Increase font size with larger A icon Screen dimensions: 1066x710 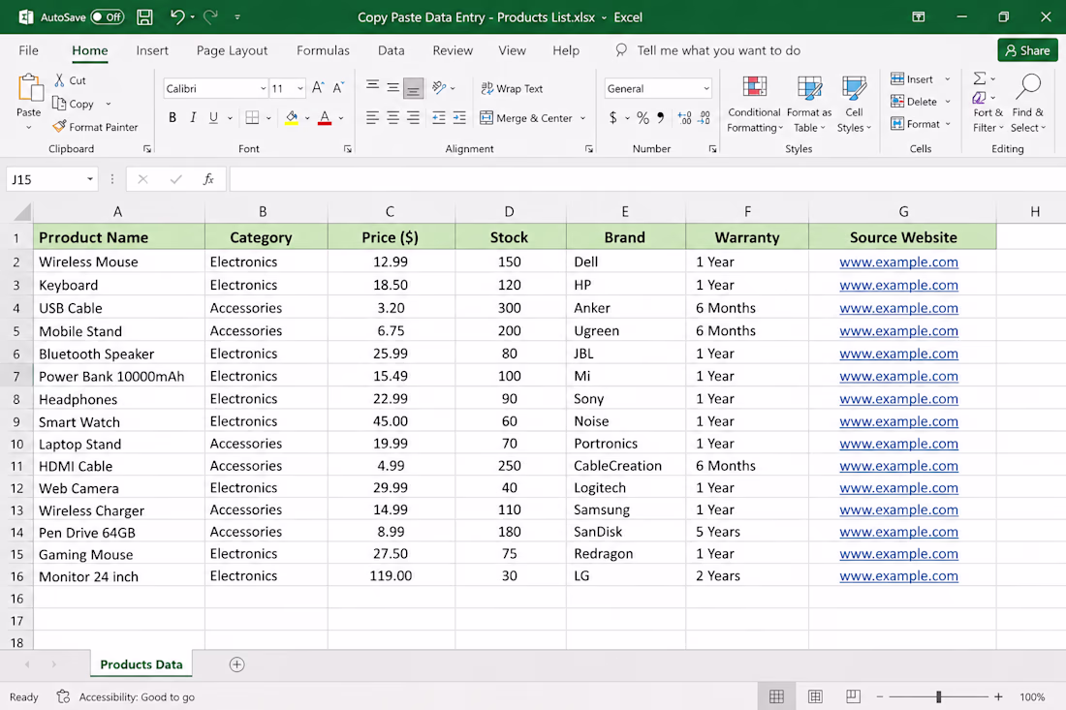pyautogui.click(x=318, y=87)
